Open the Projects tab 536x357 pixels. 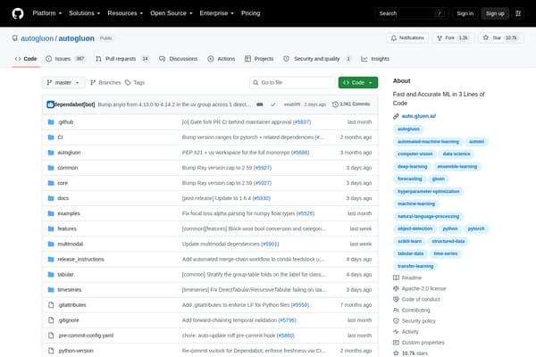coord(259,59)
